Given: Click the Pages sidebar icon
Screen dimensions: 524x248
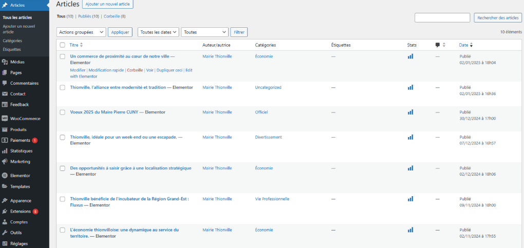Looking at the screenshot, I should click(5, 72).
